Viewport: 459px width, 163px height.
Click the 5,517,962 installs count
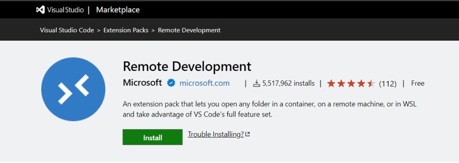(288, 84)
